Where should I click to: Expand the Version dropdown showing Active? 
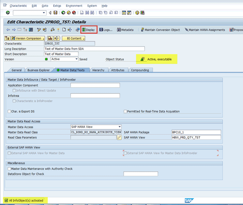point(77,59)
